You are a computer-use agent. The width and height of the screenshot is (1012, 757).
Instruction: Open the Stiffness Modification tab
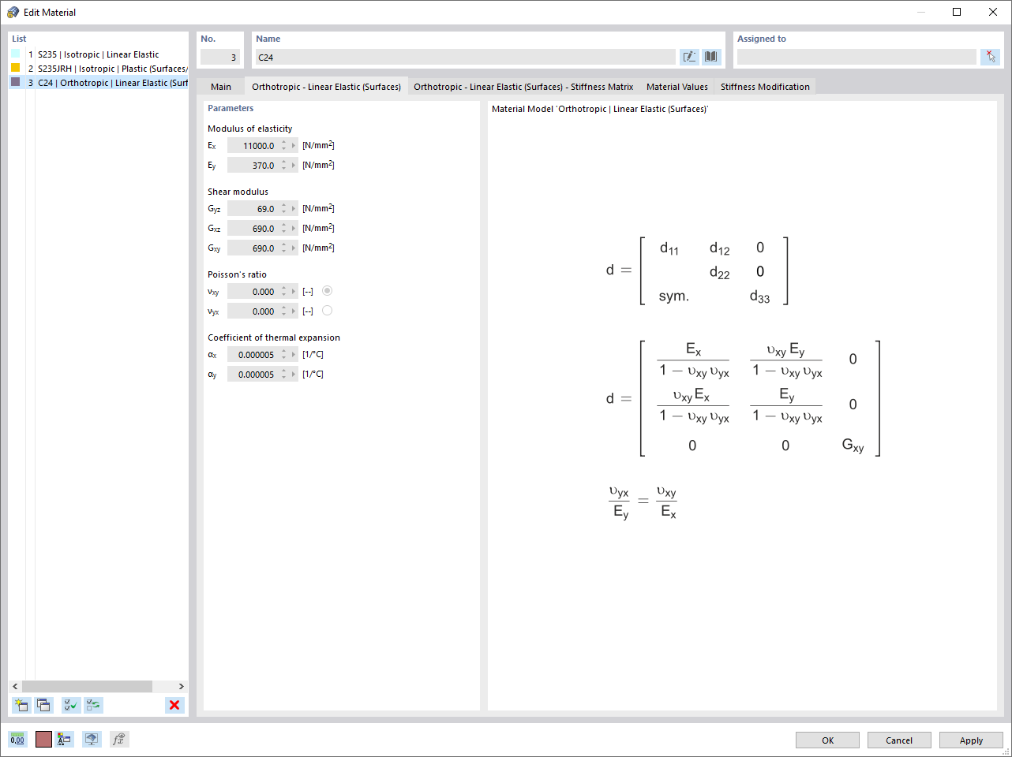point(765,87)
